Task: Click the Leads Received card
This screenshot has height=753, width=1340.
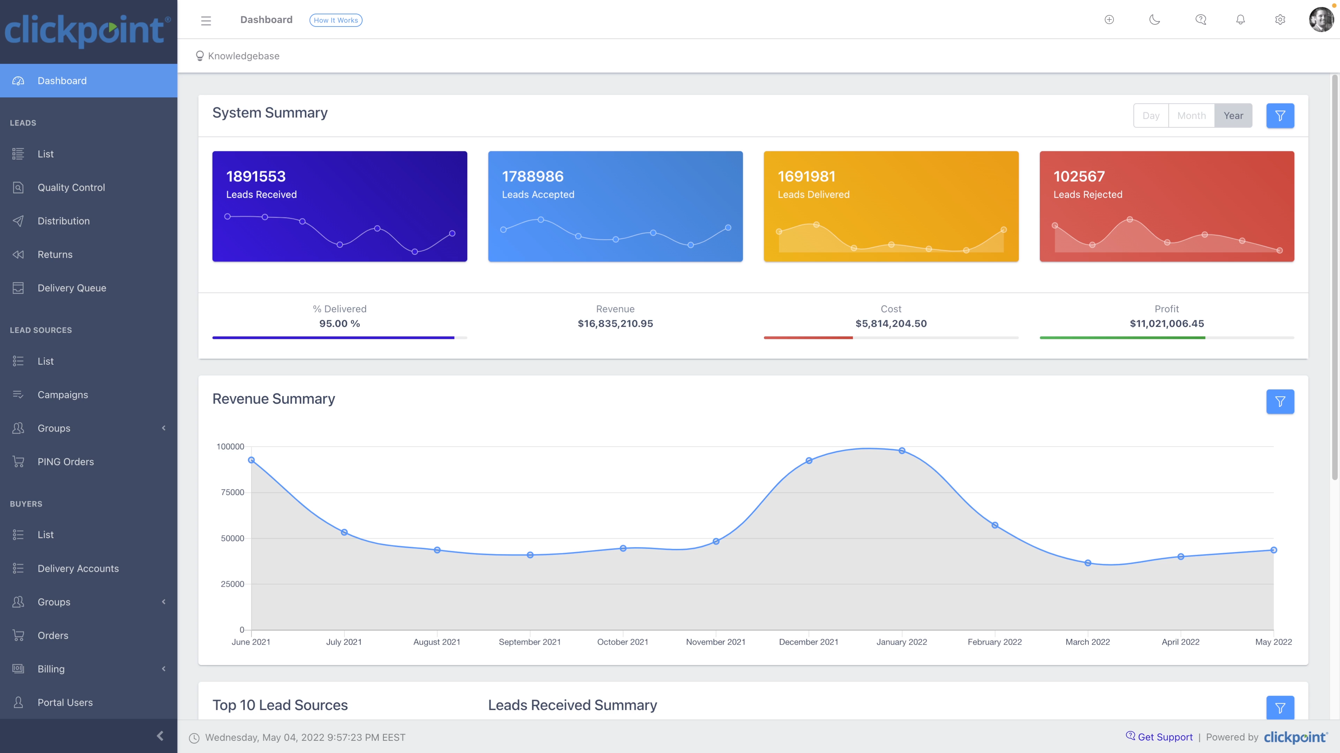Action: coord(340,206)
